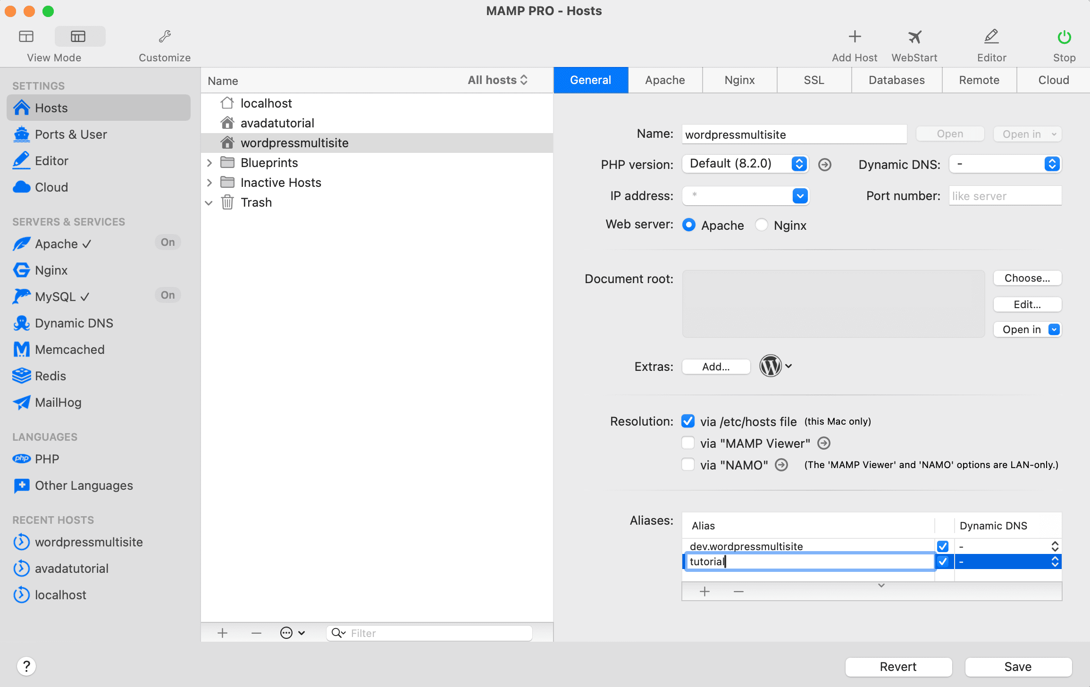1090x687 pixels.
Task: Toggle Apache server On switch
Action: click(168, 242)
